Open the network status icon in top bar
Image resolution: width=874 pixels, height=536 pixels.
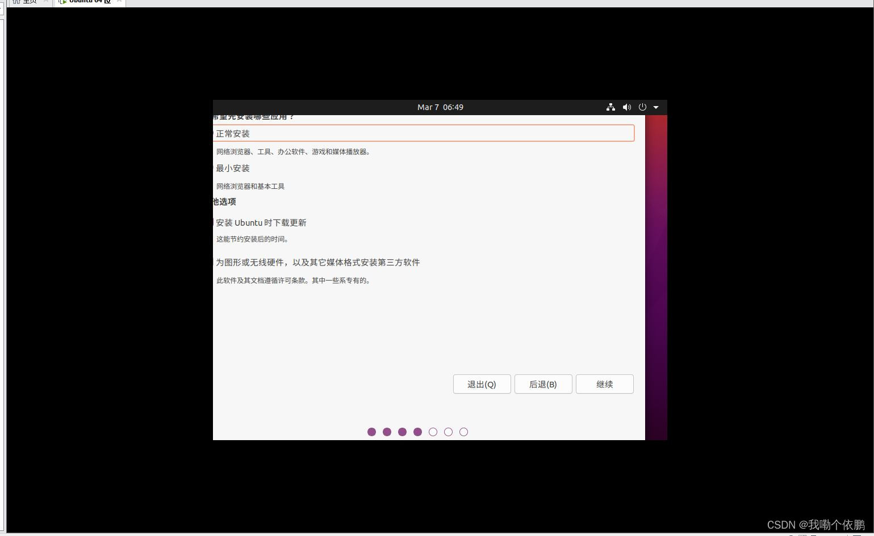(610, 107)
